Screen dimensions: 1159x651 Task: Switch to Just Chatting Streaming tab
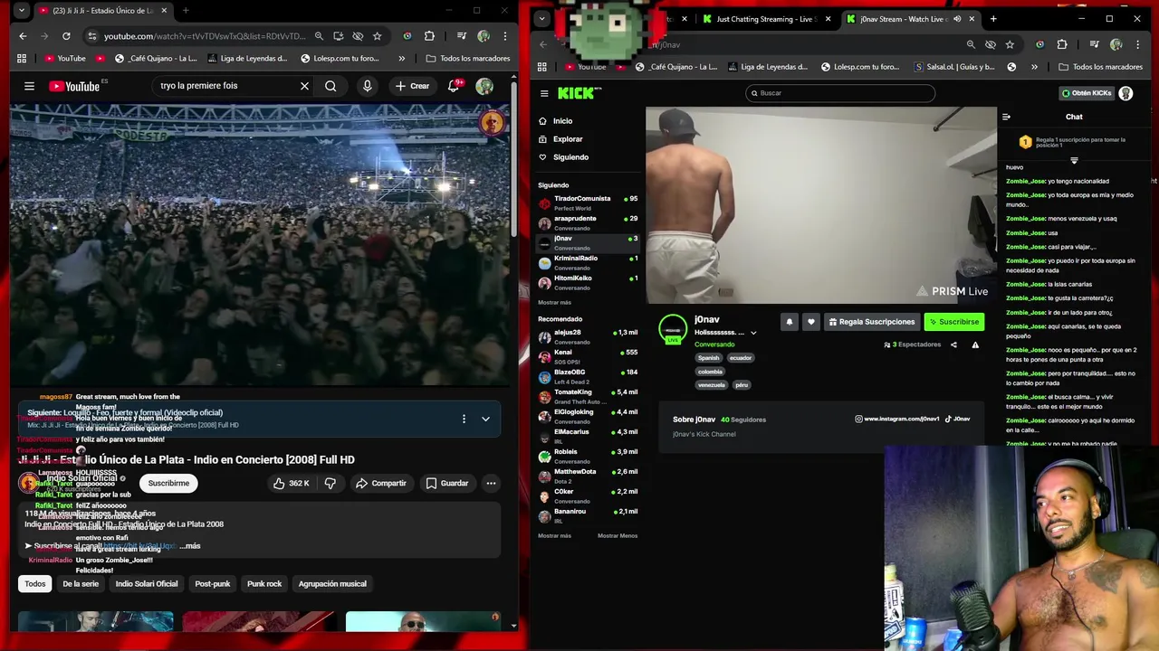click(766, 18)
